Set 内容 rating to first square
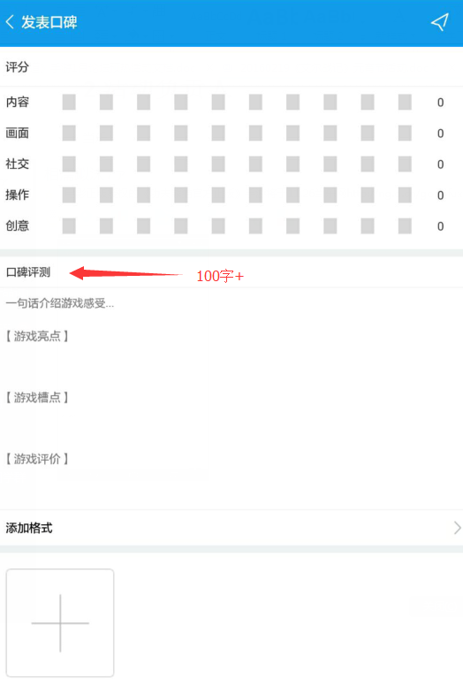The height and width of the screenshot is (687, 463). (x=69, y=102)
